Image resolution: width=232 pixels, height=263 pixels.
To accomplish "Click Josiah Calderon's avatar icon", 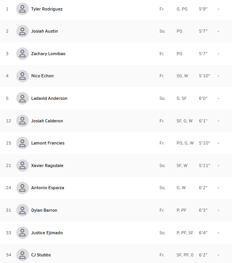I will 22,121.
